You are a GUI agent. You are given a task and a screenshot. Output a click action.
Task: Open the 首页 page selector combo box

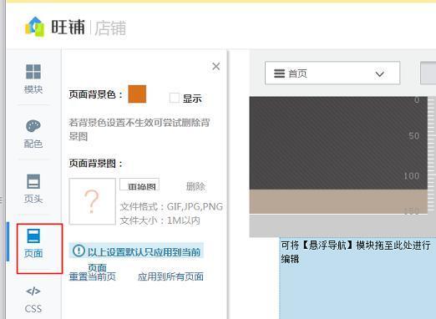[x=332, y=73]
